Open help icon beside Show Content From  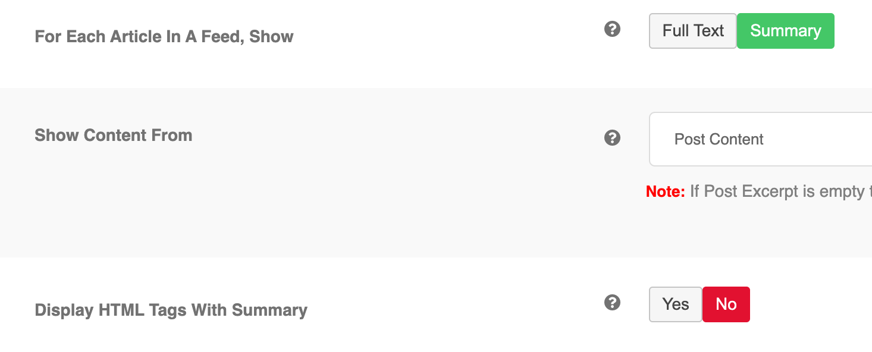pos(612,138)
